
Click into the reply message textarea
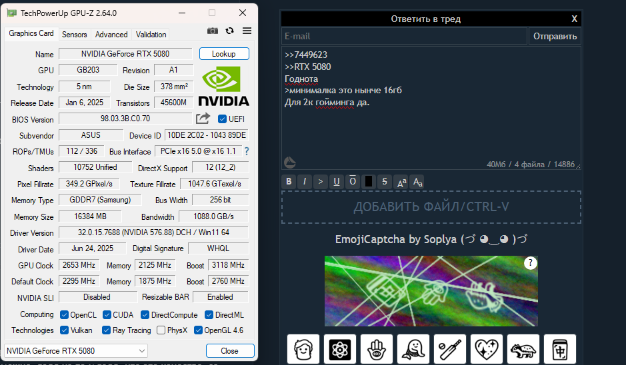pyautogui.click(x=431, y=108)
